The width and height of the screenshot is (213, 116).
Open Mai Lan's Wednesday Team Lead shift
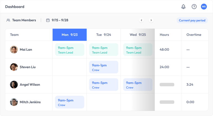[x=138, y=50]
